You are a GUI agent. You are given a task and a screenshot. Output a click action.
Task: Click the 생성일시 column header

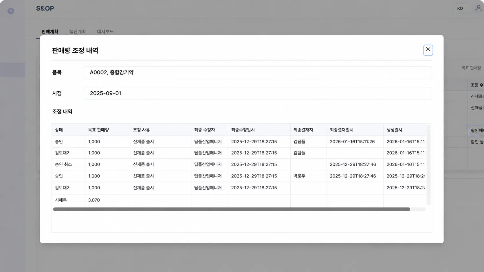405,130
